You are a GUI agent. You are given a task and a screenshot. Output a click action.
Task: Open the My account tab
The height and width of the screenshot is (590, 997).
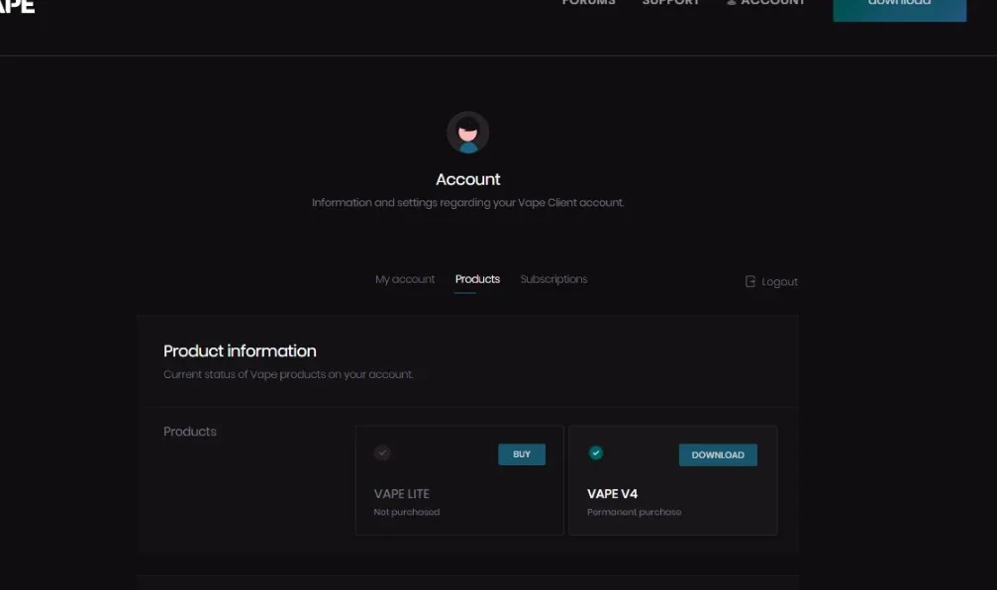[x=405, y=279]
